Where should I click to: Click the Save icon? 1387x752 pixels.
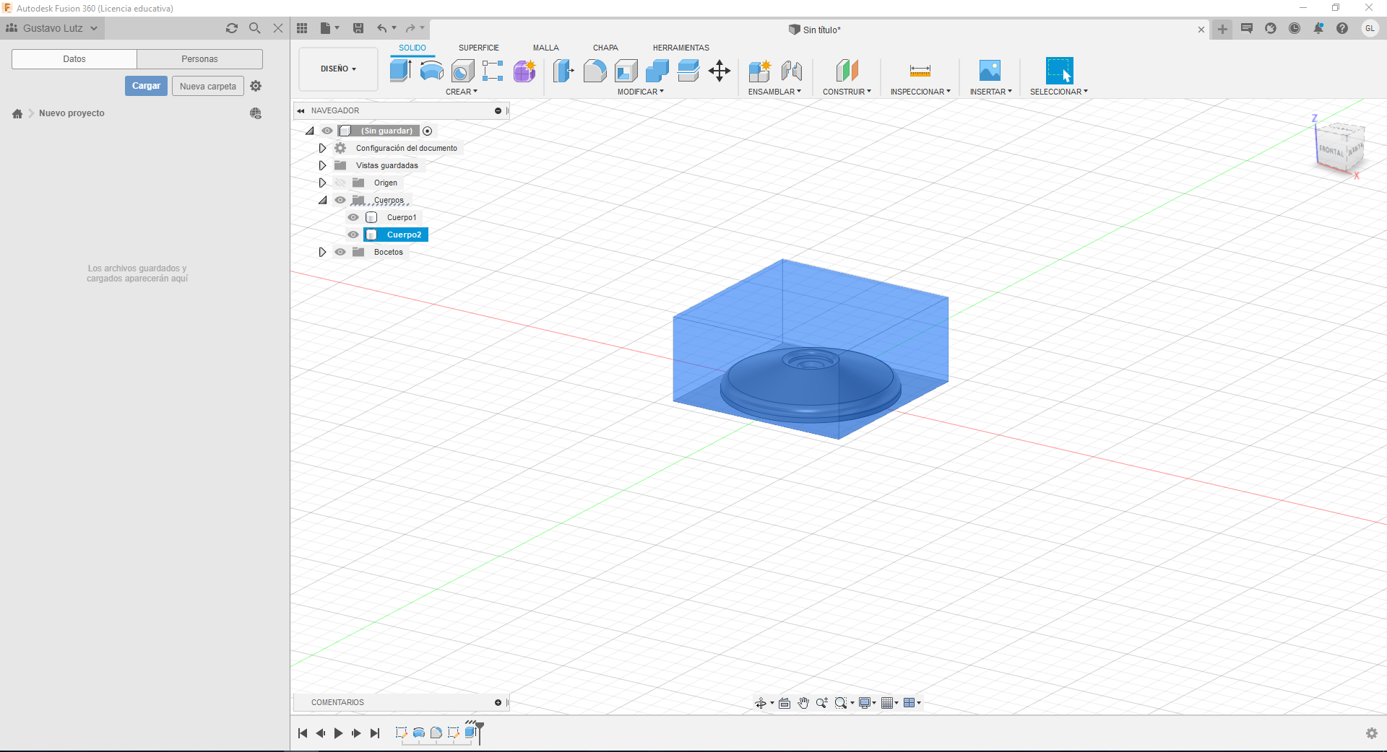pyautogui.click(x=358, y=28)
